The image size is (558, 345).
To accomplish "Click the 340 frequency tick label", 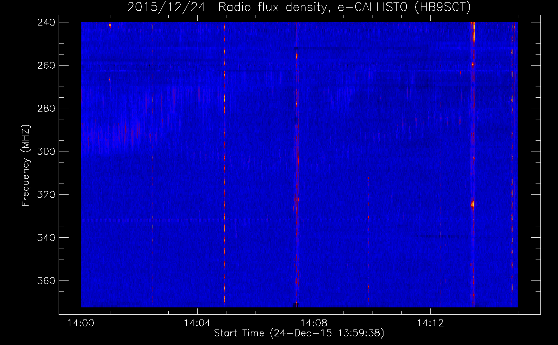I will click(46, 238).
